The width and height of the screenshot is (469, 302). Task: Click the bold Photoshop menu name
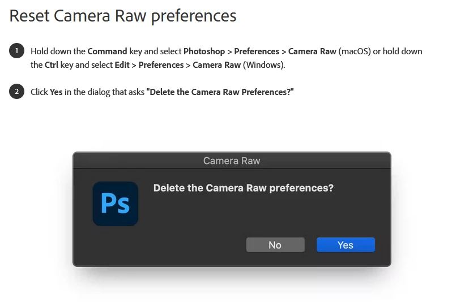[x=204, y=51]
